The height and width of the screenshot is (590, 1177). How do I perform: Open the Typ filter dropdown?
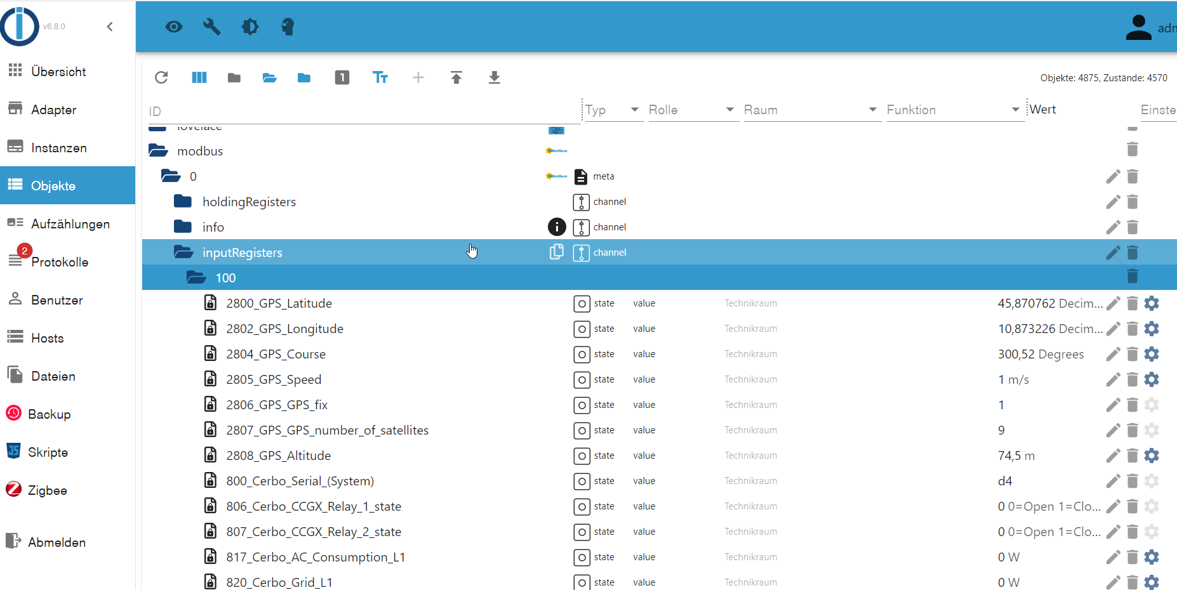click(x=614, y=110)
